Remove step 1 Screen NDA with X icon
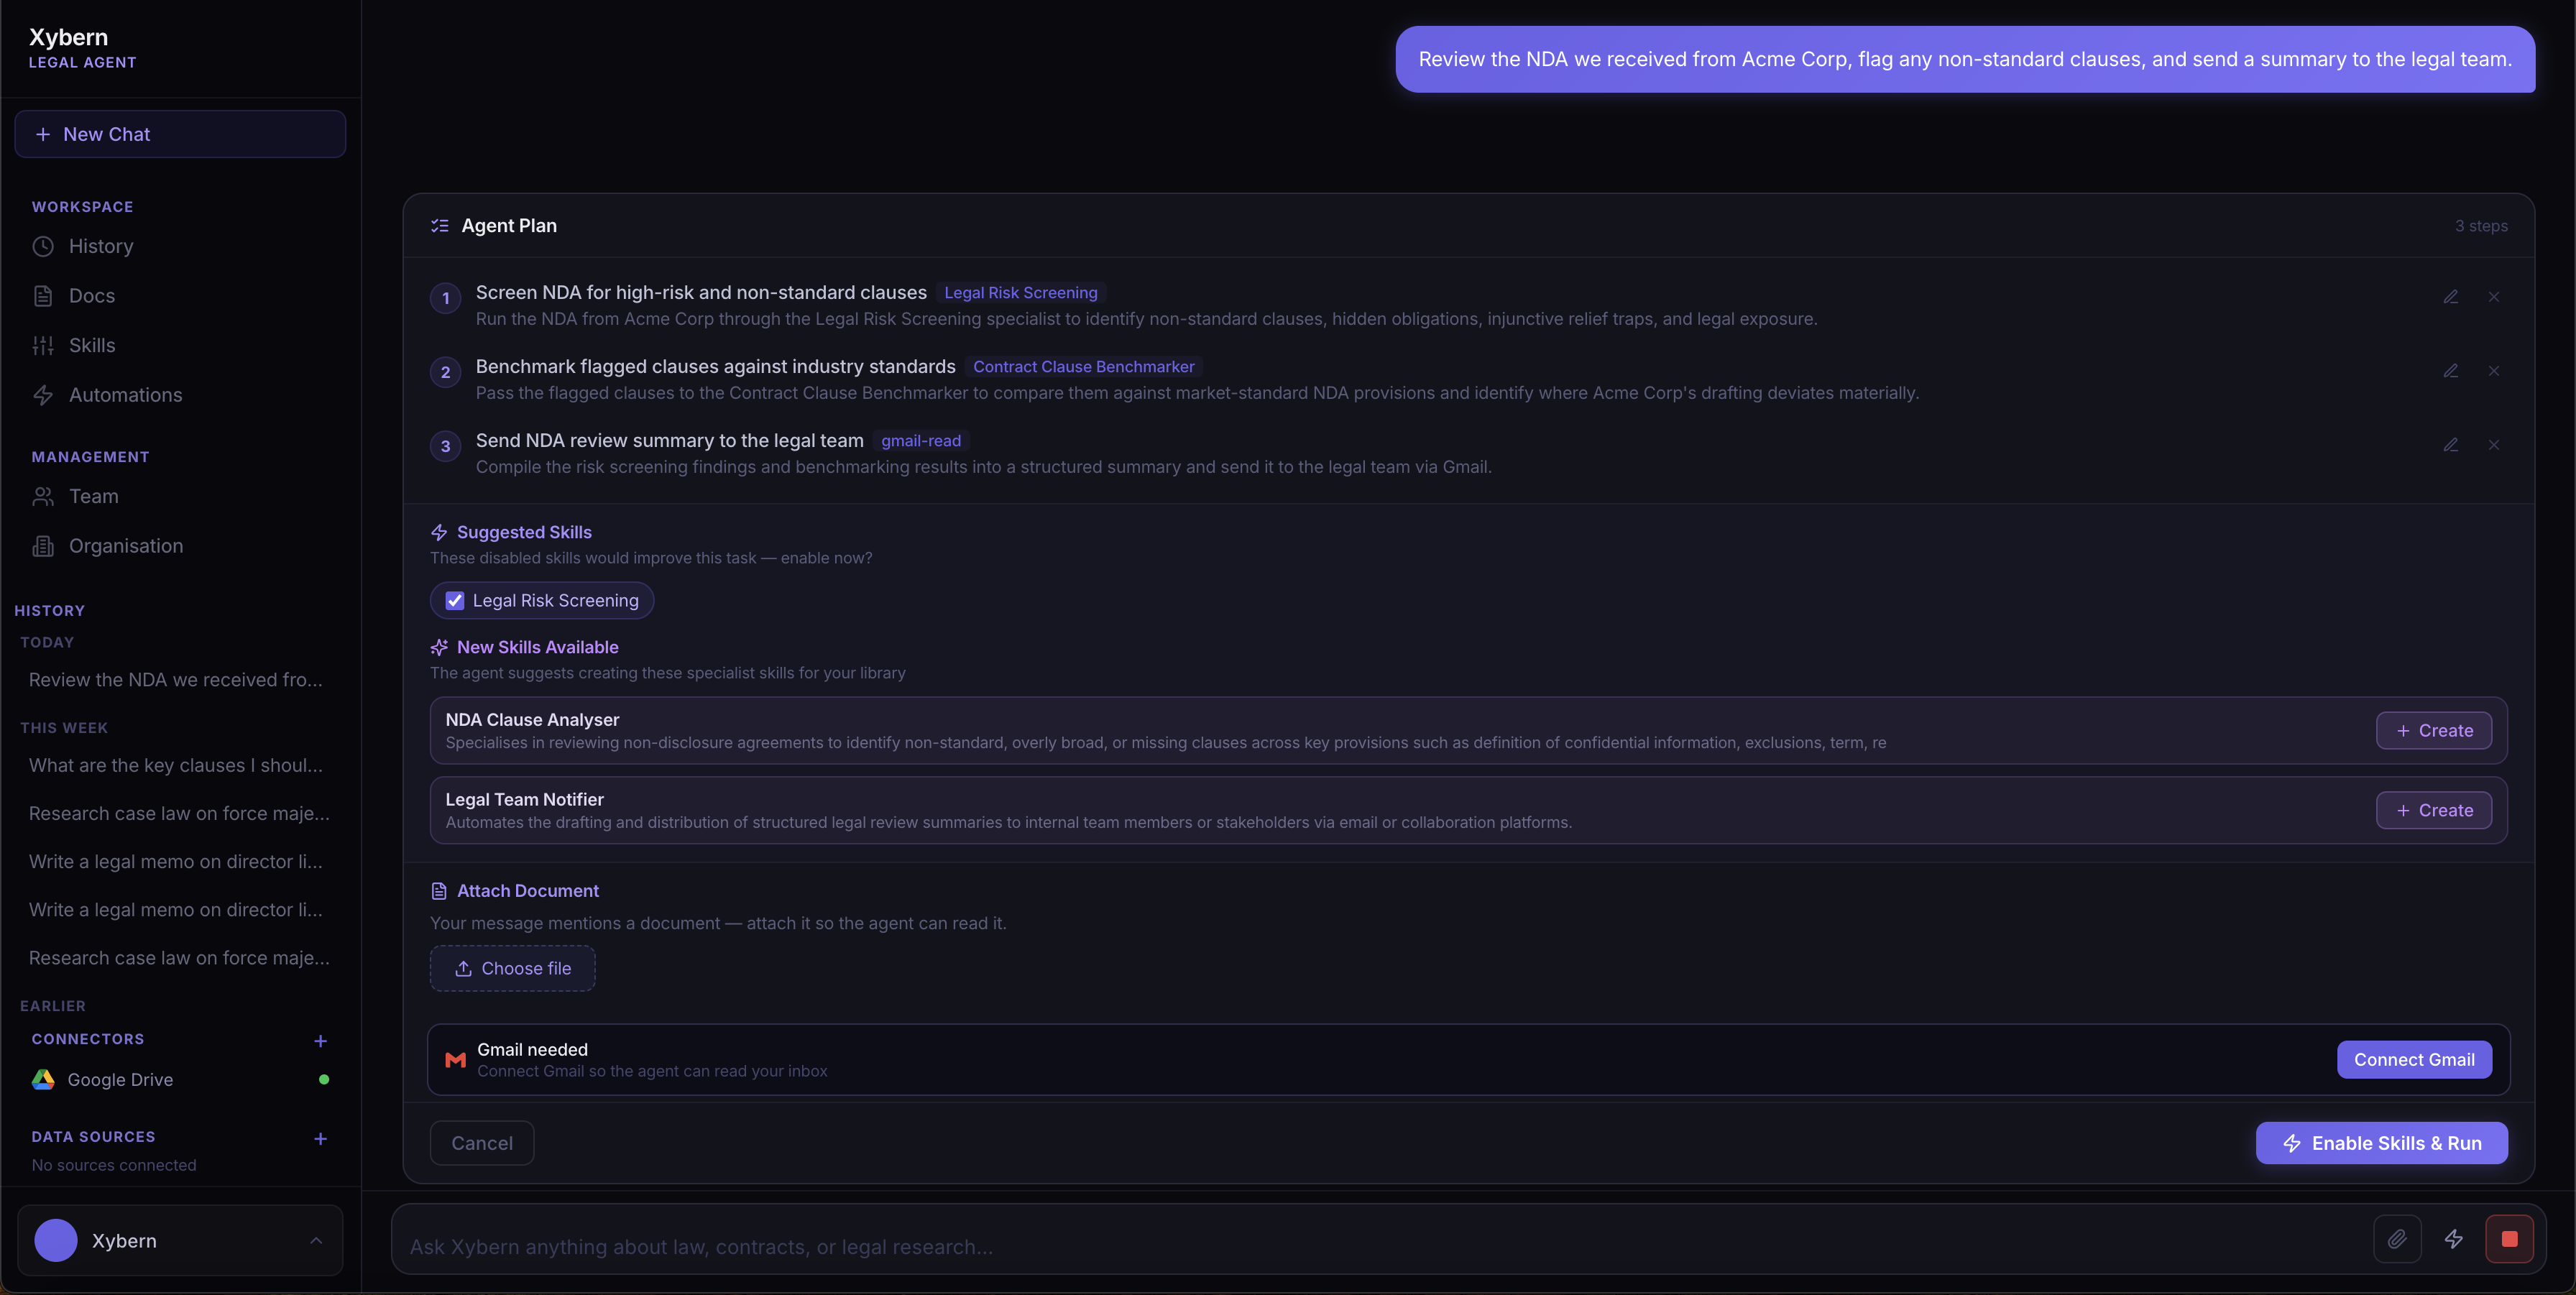The image size is (2576, 1295). click(2494, 297)
